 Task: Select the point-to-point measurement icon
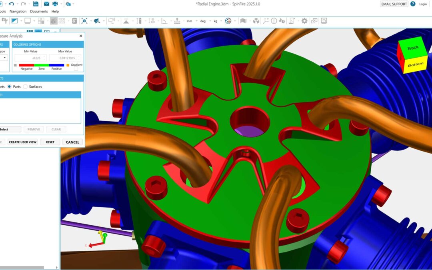139,20
